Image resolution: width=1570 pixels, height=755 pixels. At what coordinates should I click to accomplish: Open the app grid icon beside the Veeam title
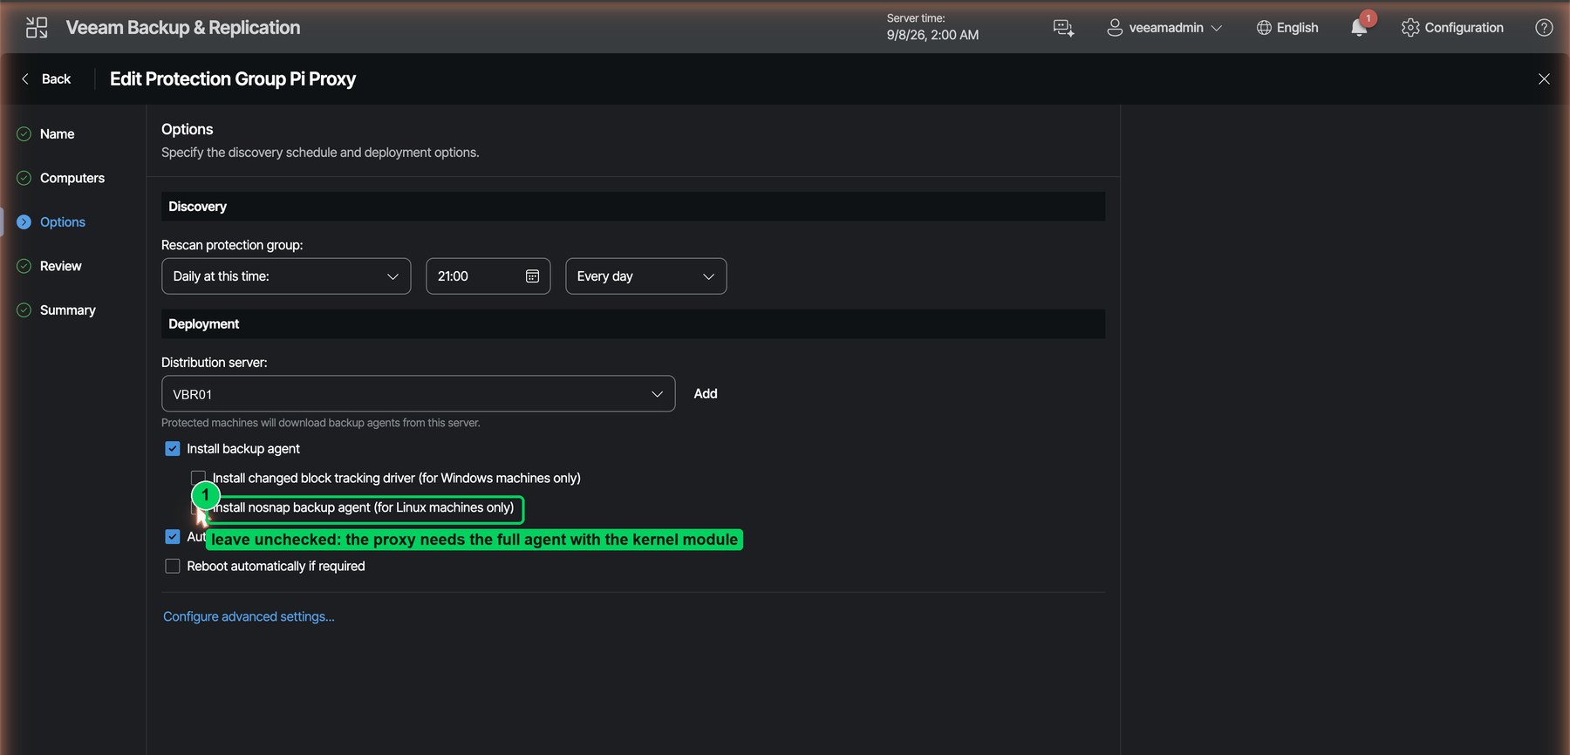pos(37,28)
